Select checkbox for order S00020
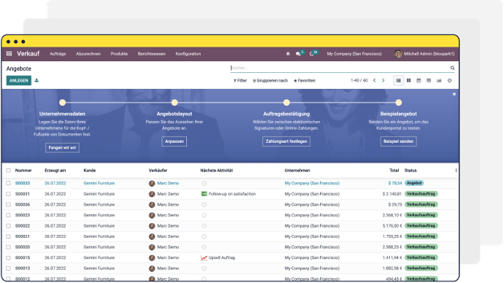The image size is (504, 283). pos(8,247)
